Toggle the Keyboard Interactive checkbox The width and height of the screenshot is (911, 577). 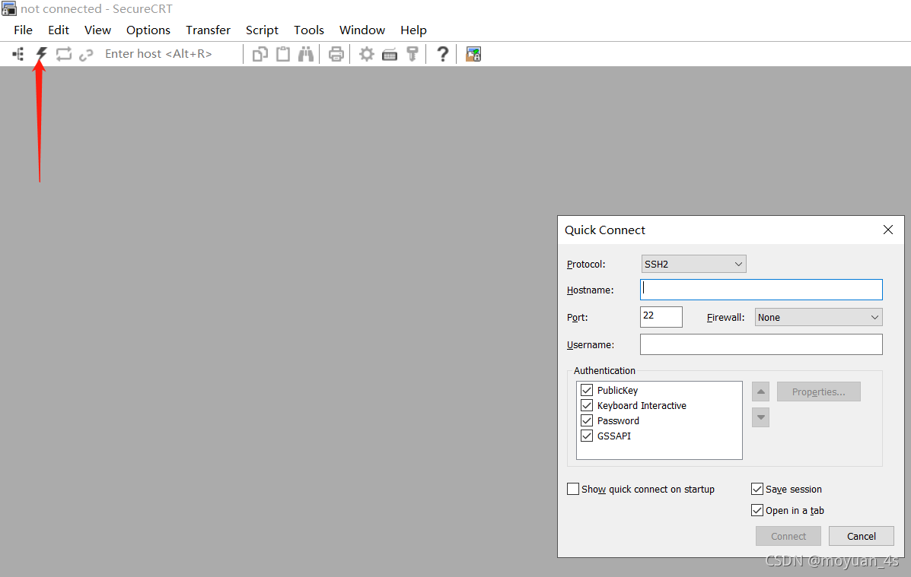point(587,405)
